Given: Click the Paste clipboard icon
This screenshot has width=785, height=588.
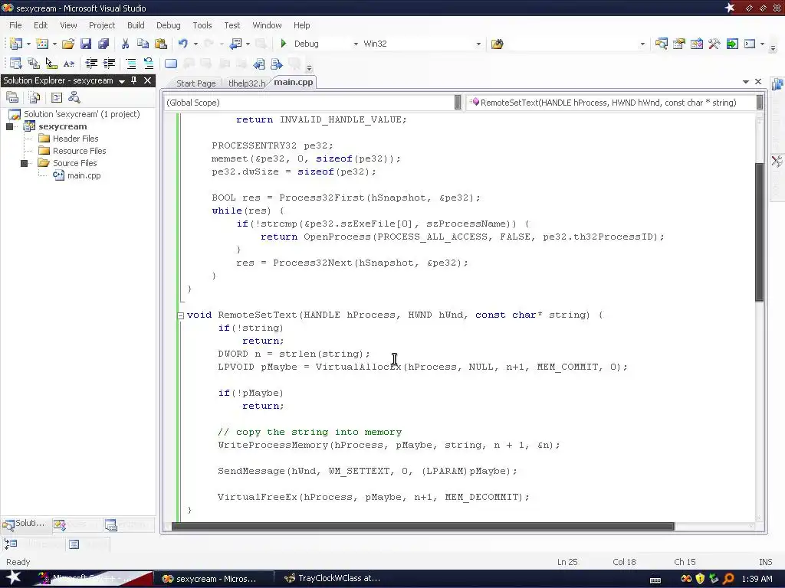Looking at the screenshot, I should pyautogui.click(x=161, y=44).
